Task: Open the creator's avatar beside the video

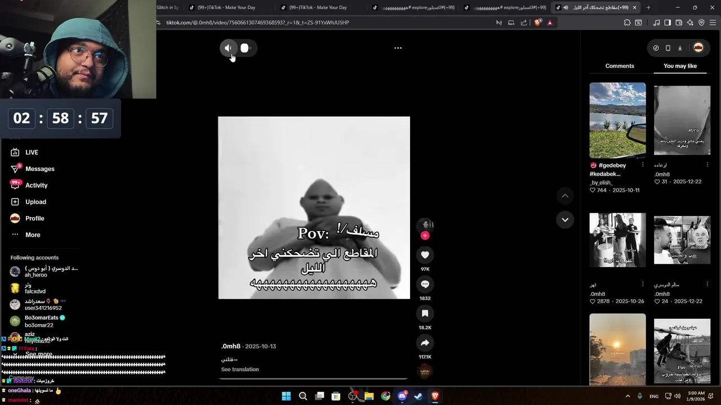Action: (425, 224)
